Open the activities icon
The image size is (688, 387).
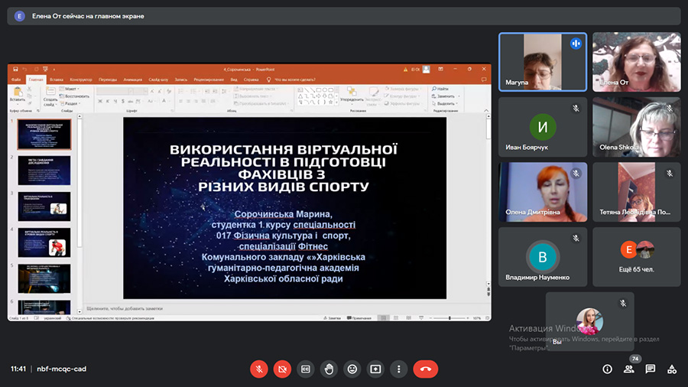[672, 369]
